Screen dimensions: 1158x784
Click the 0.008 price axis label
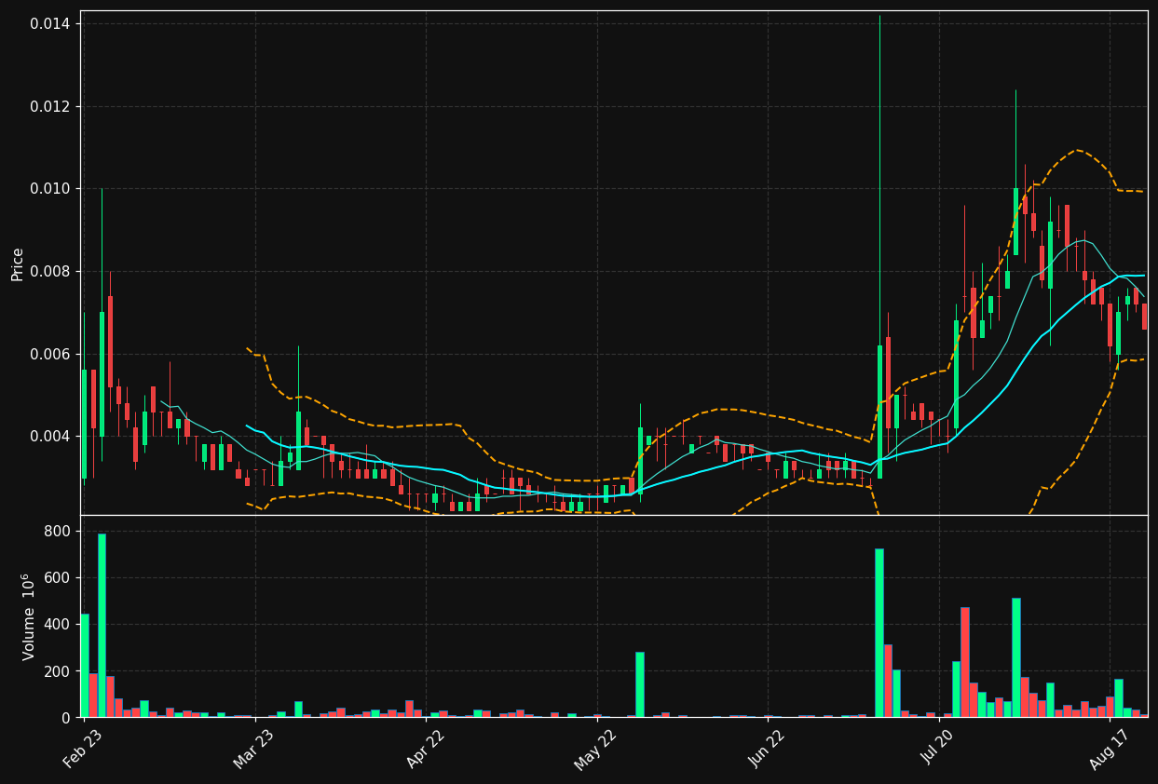pyautogui.click(x=49, y=272)
